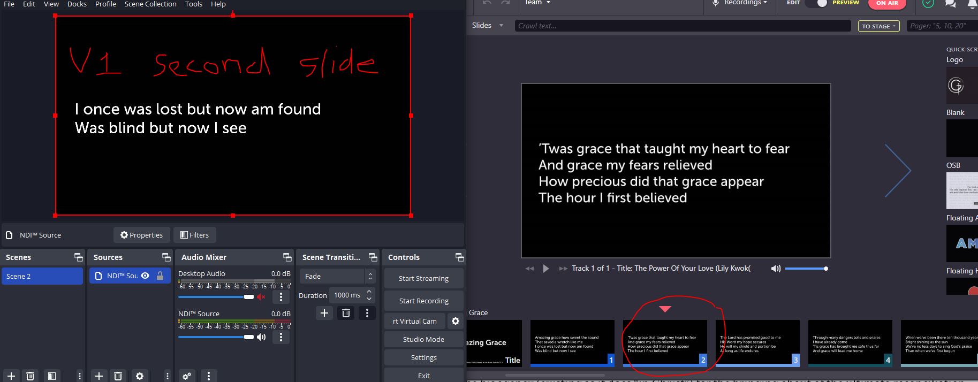Click the Studio Mode button
Image resolution: width=978 pixels, height=382 pixels.
point(423,339)
